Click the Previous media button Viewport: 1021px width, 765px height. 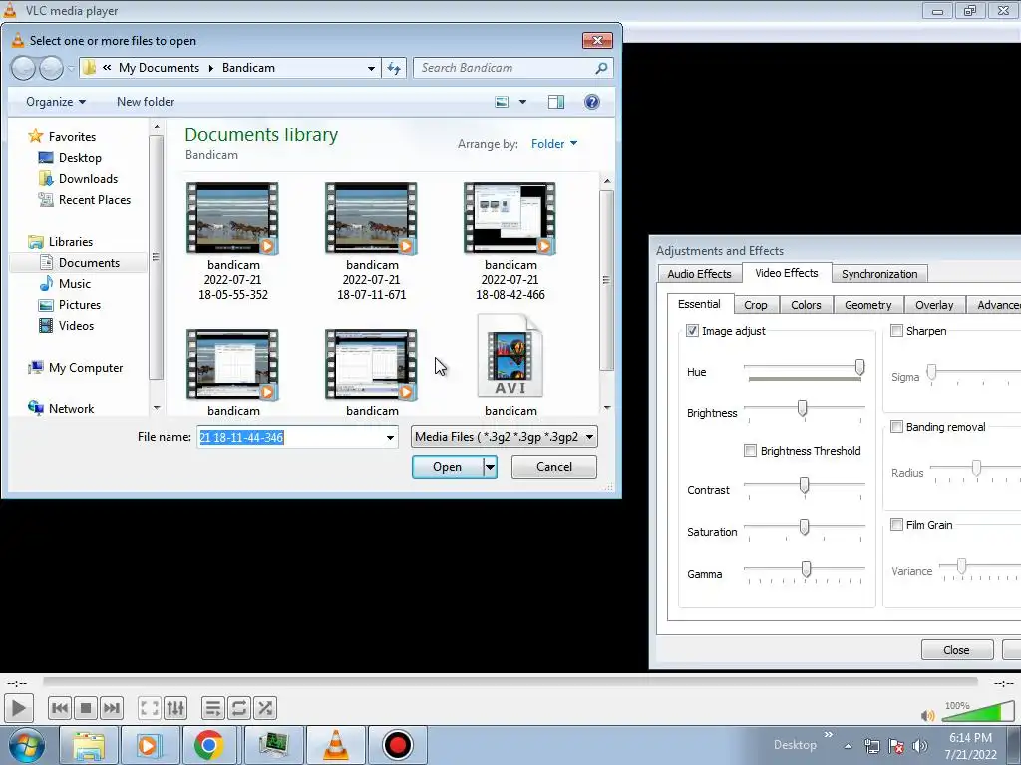coord(59,708)
